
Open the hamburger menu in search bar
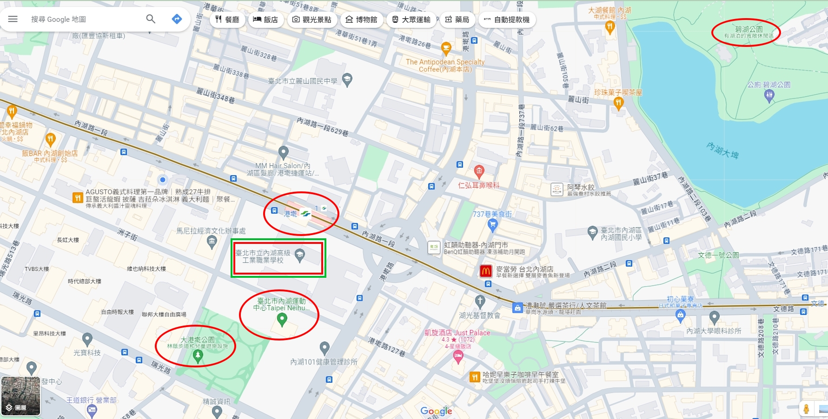pyautogui.click(x=13, y=19)
